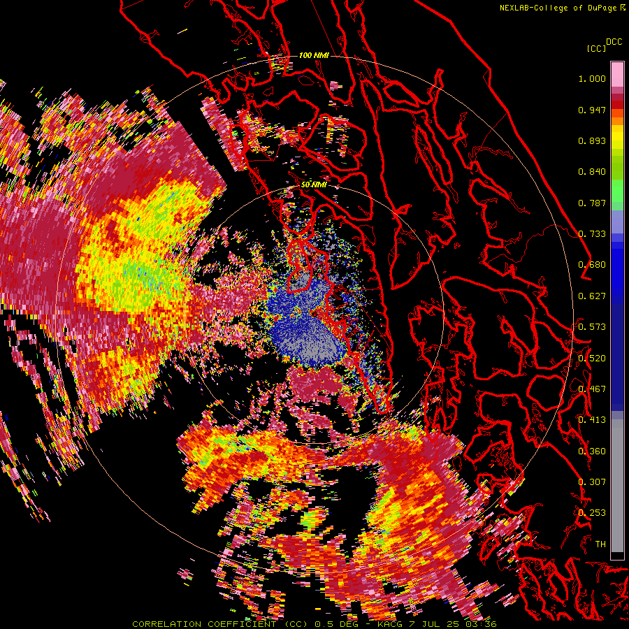Select the 50 NMI range ring label
This screenshot has height=629, width=629.
tap(314, 185)
